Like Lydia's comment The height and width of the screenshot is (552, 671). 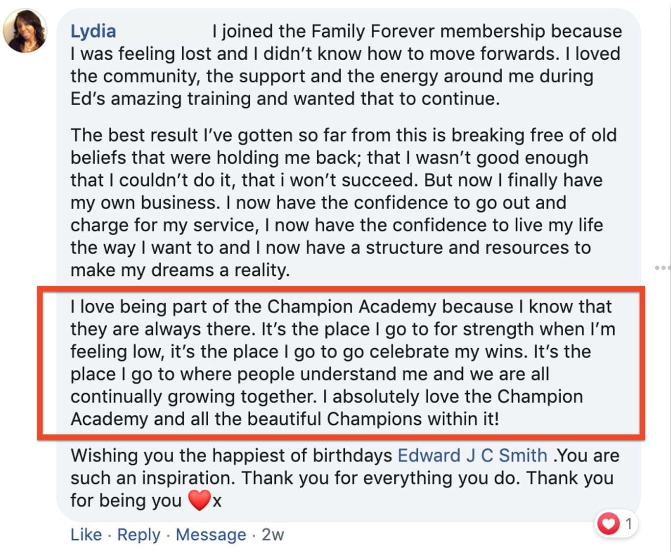(86, 534)
